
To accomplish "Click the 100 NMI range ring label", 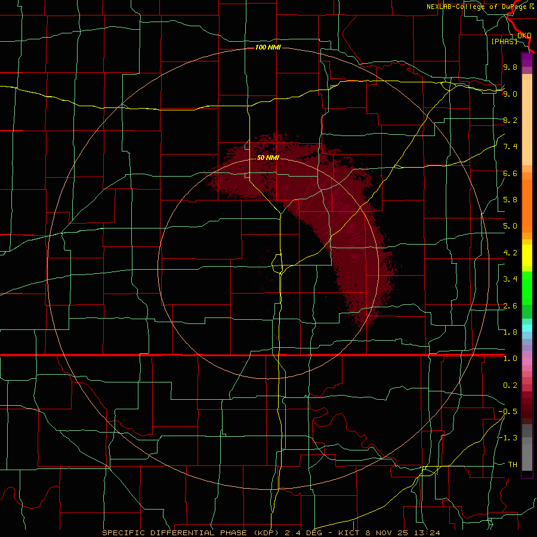I will (268, 47).
